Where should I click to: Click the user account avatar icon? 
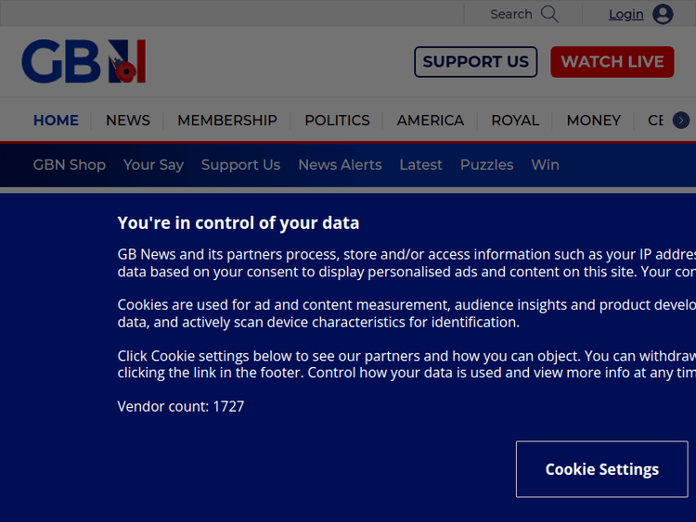point(663,14)
